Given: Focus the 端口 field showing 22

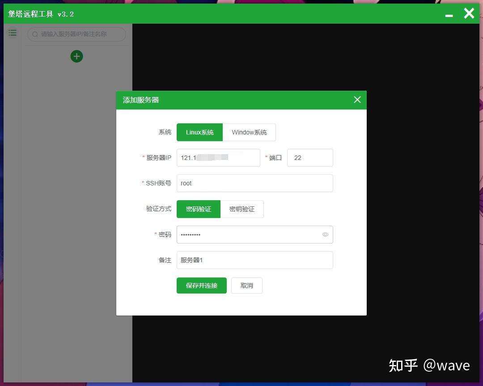Looking at the screenshot, I should [310, 157].
